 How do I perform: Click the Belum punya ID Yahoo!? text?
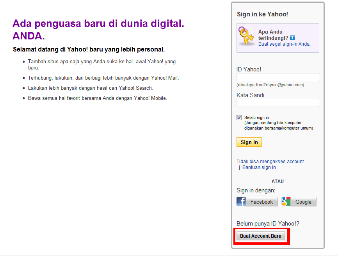[x=268, y=224]
